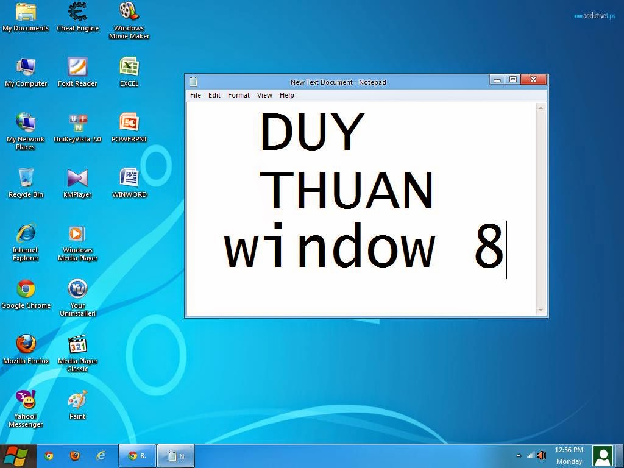Click the word DUY in Notepad
This screenshot has width=624, height=468.
click(311, 132)
